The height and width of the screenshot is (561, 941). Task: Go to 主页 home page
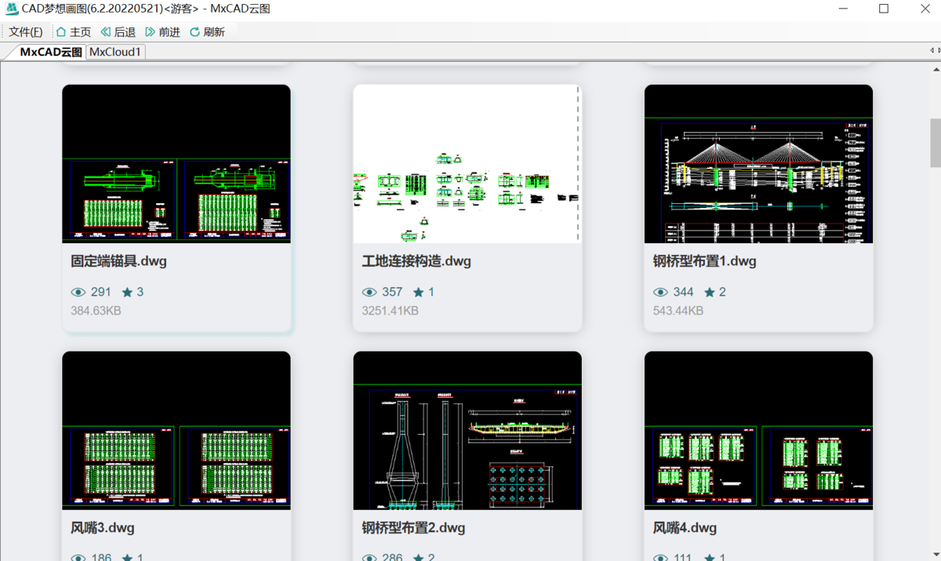tap(74, 32)
